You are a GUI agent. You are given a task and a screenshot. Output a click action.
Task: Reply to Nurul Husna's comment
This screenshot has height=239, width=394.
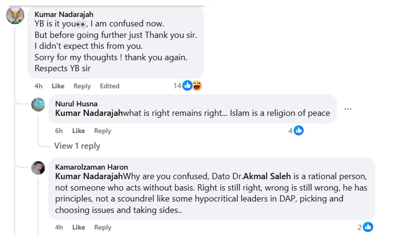[x=103, y=131]
